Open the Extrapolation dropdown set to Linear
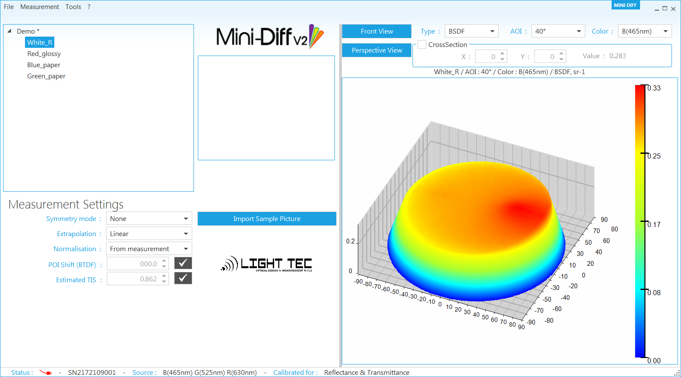This screenshot has height=377, width=681. click(x=149, y=234)
